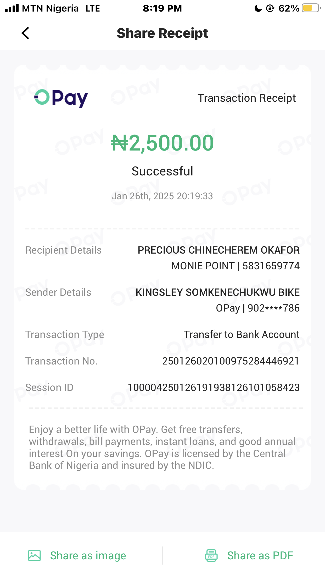
Task: Tap the cellular signal bars icon
Action: [12, 8]
